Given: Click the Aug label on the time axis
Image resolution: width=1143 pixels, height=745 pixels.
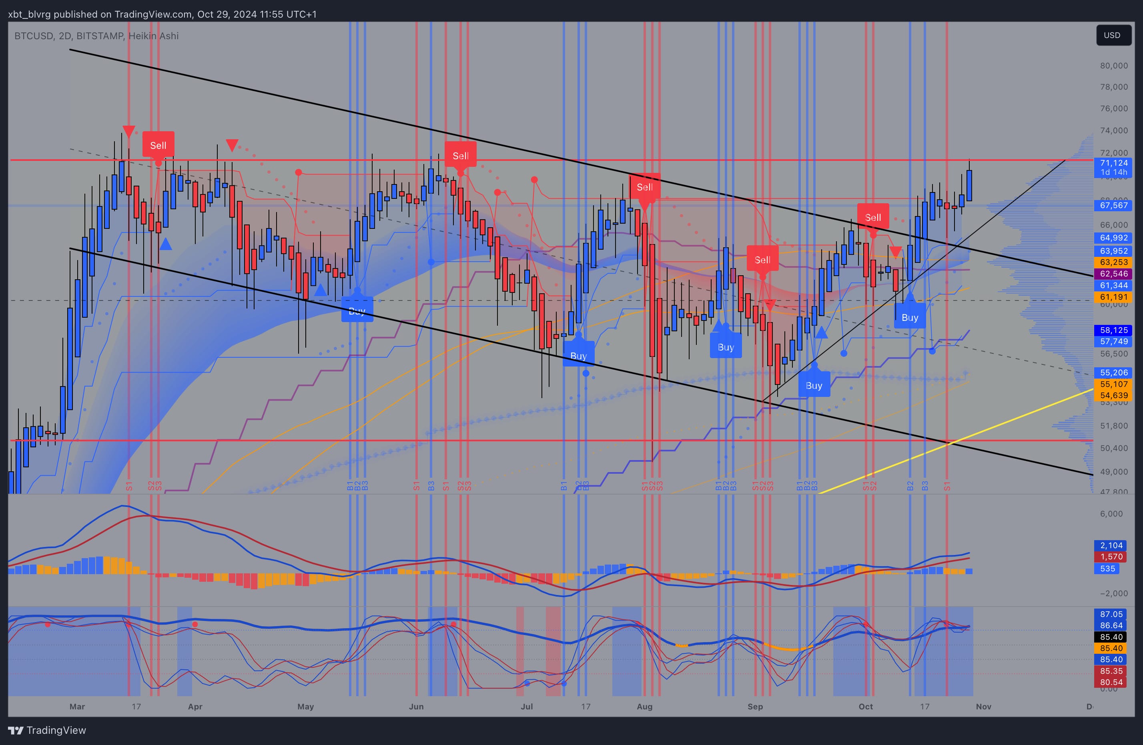Looking at the screenshot, I should [644, 707].
